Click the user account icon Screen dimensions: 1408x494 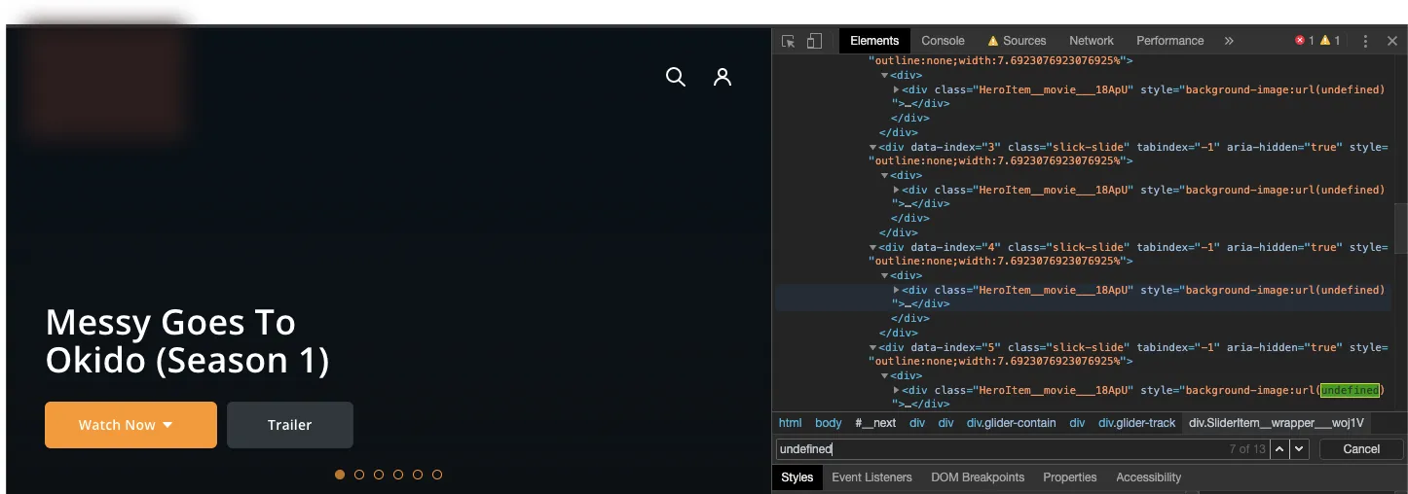[x=722, y=77]
